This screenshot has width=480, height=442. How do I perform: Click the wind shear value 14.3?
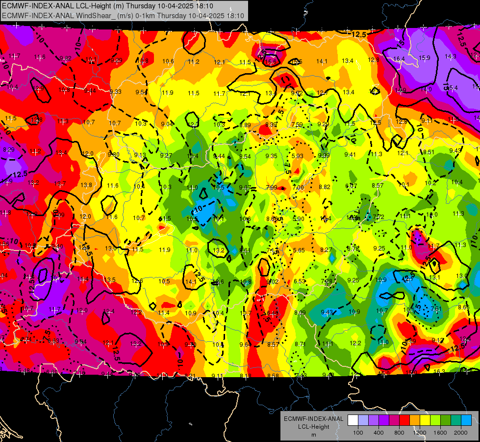450,56
